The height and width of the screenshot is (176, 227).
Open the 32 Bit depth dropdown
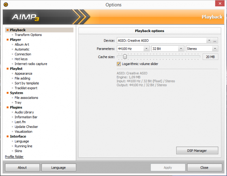[181, 49]
